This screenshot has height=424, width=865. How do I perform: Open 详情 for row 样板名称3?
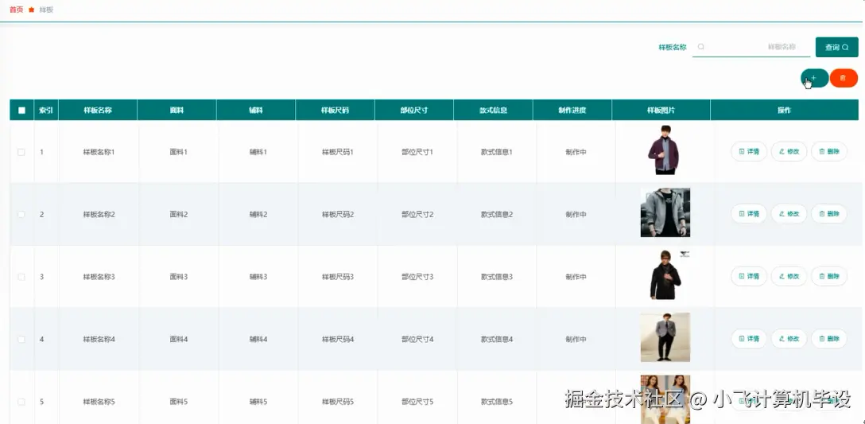[x=749, y=276]
